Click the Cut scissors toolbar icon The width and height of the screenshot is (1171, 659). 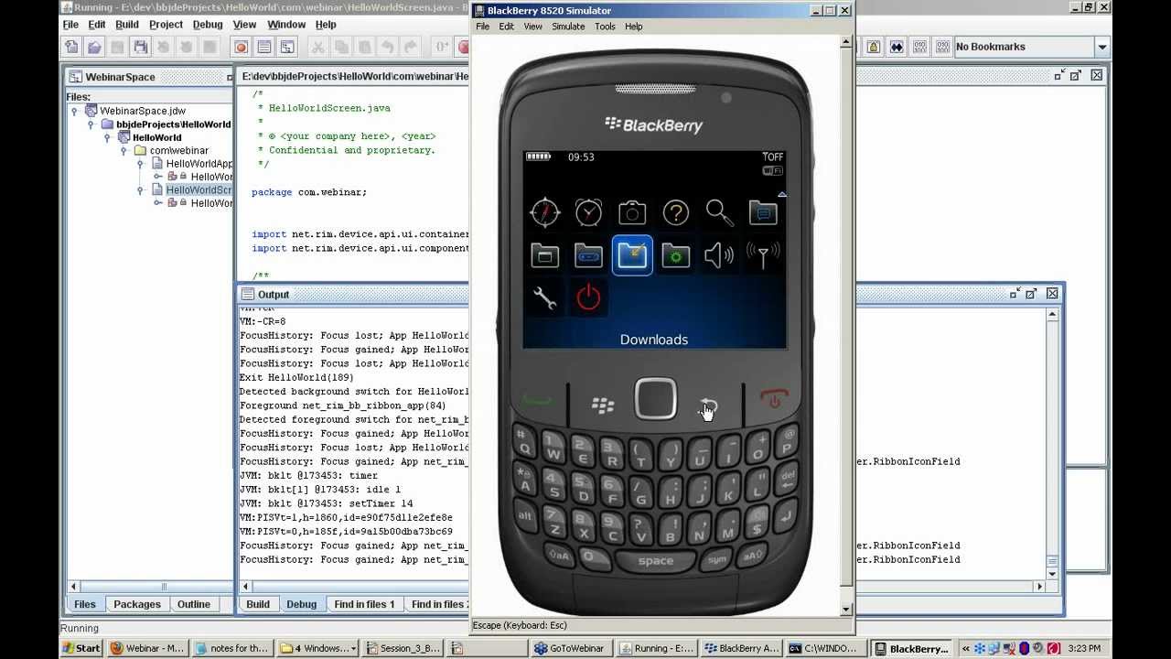(x=317, y=47)
